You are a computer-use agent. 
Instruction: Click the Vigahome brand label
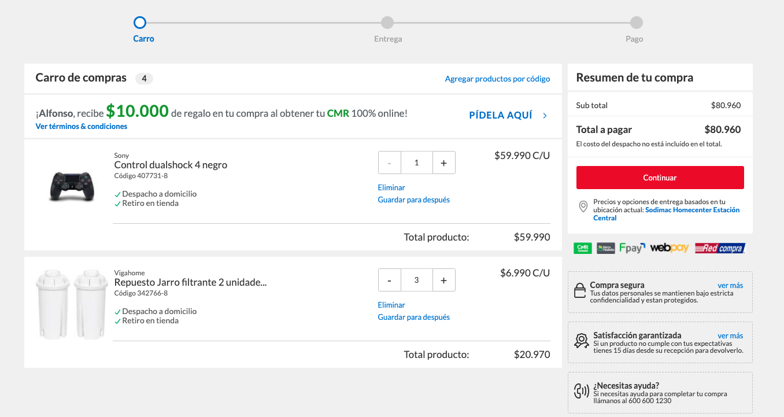point(130,273)
